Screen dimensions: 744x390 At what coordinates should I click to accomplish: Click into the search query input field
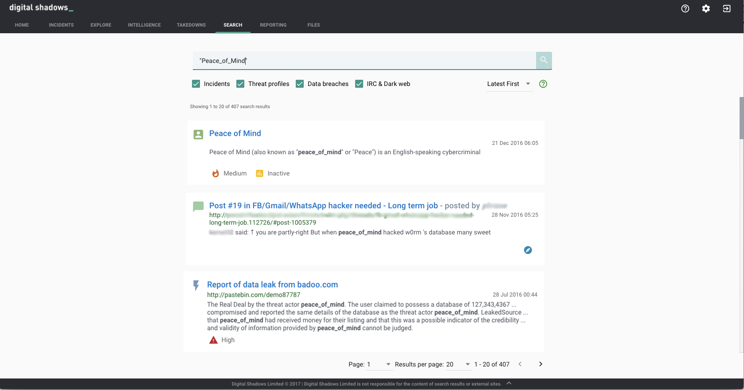click(x=364, y=61)
